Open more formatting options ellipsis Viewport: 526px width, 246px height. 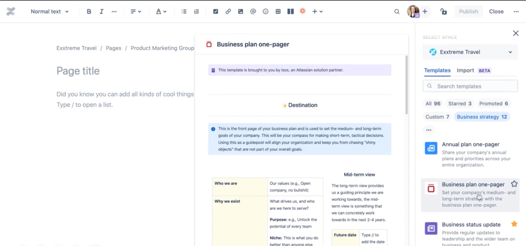[114, 12]
